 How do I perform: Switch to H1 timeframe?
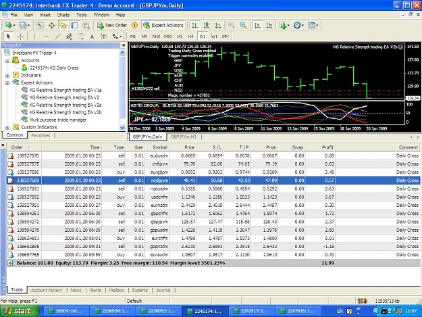pos(180,36)
